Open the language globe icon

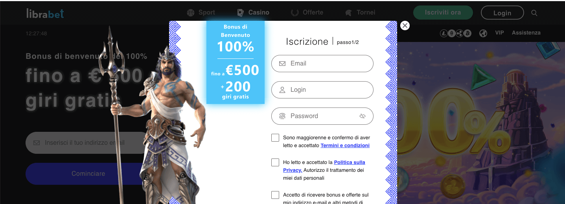pyautogui.click(x=483, y=33)
